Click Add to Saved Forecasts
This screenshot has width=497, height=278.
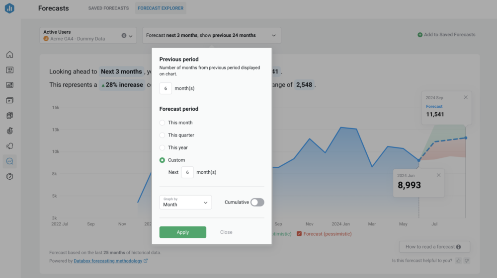(446, 35)
